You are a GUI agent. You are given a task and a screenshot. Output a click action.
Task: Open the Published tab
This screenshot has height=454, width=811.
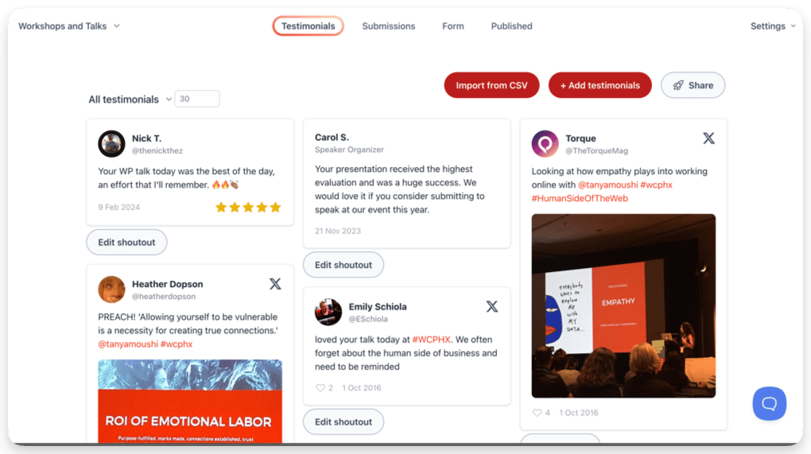coord(511,26)
